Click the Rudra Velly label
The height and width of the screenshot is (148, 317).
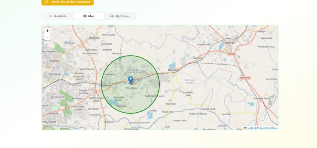pos(168,112)
